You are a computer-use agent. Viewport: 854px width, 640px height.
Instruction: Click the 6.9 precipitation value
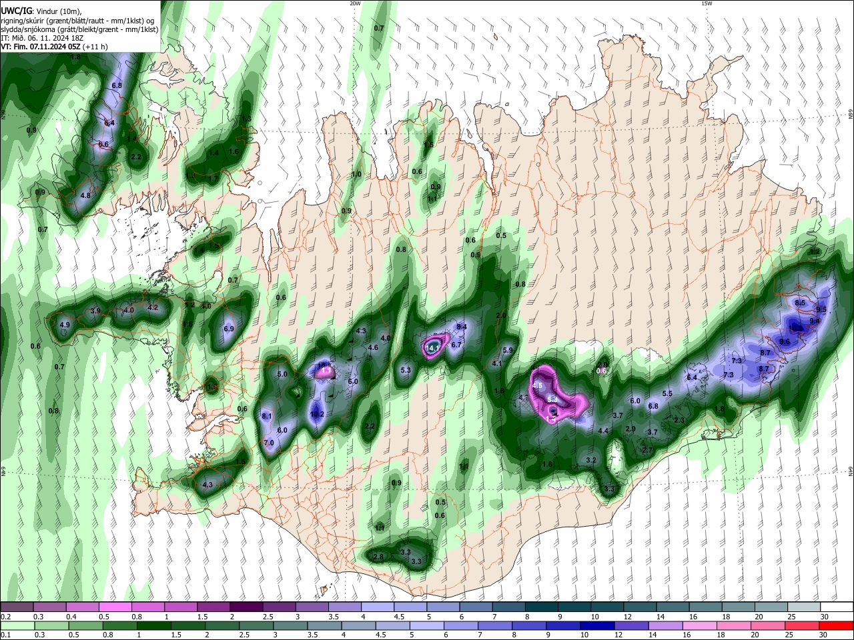coord(229,329)
